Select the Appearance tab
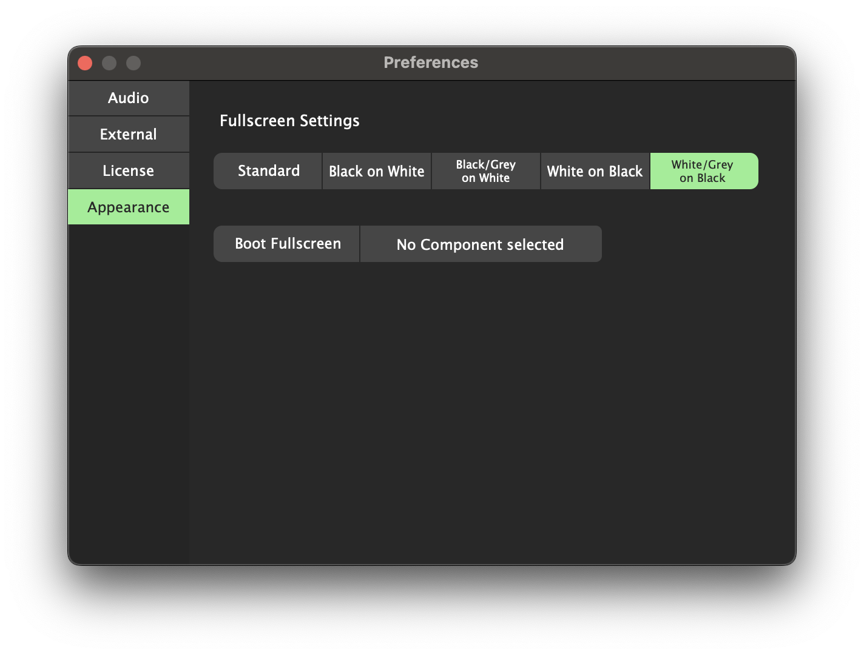864x655 pixels. pos(129,207)
